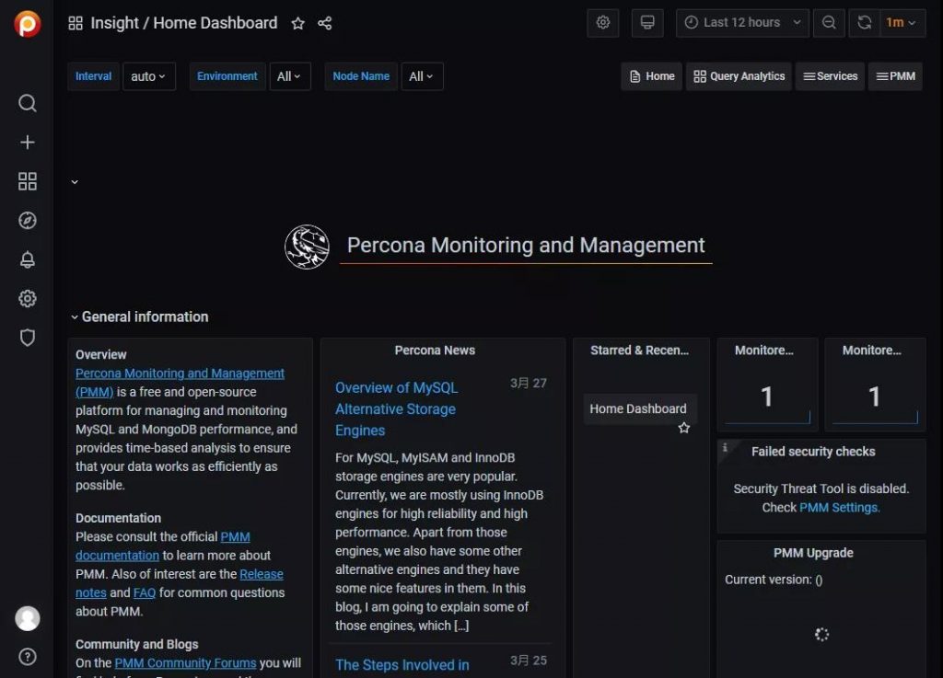Open the Query Analytics link
The width and height of the screenshot is (943, 678).
739,76
